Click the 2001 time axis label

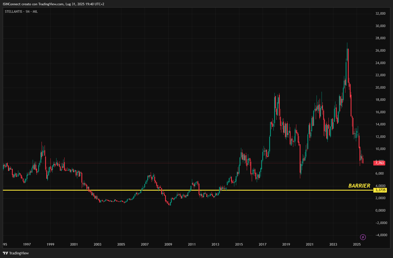click(x=74, y=244)
